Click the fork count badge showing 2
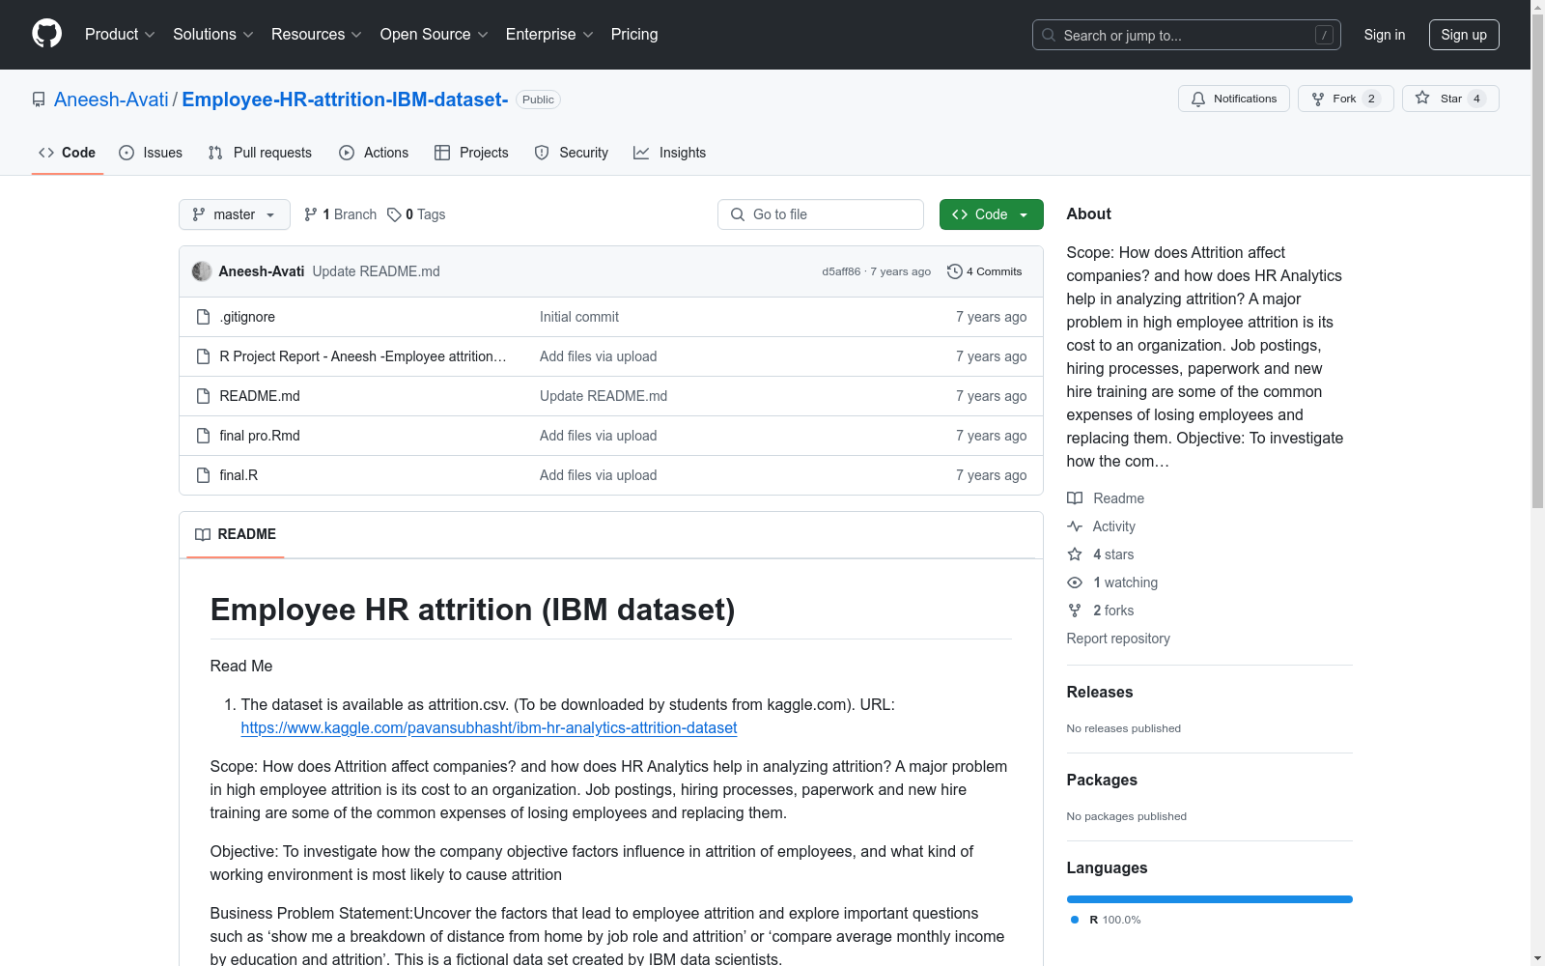 [1371, 99]
